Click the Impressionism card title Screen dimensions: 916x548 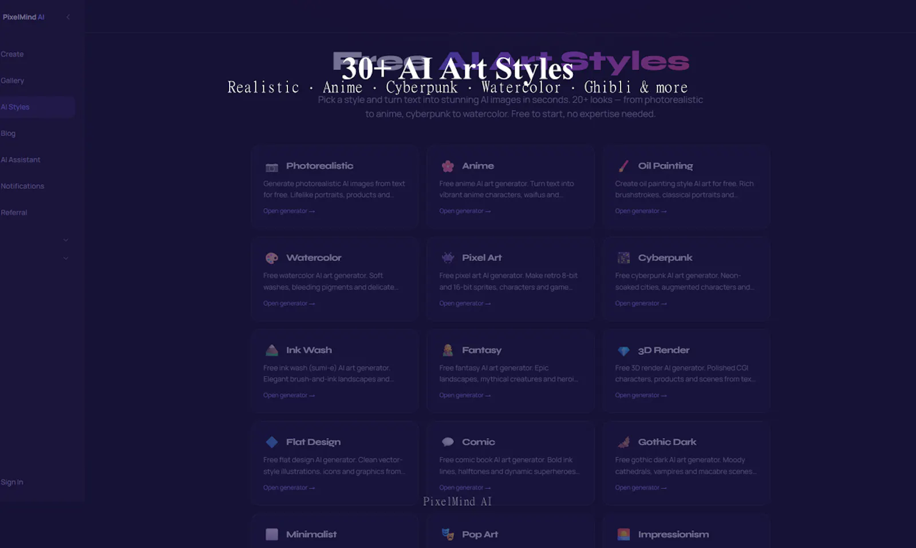(673, 534)
